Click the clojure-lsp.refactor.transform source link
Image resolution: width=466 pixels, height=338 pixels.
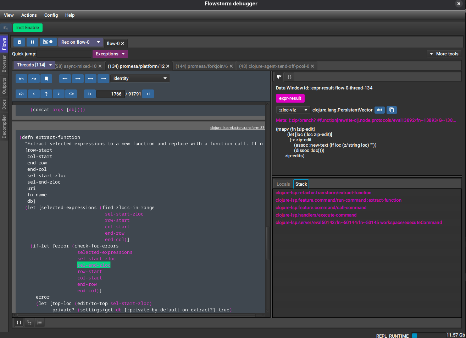238,128
